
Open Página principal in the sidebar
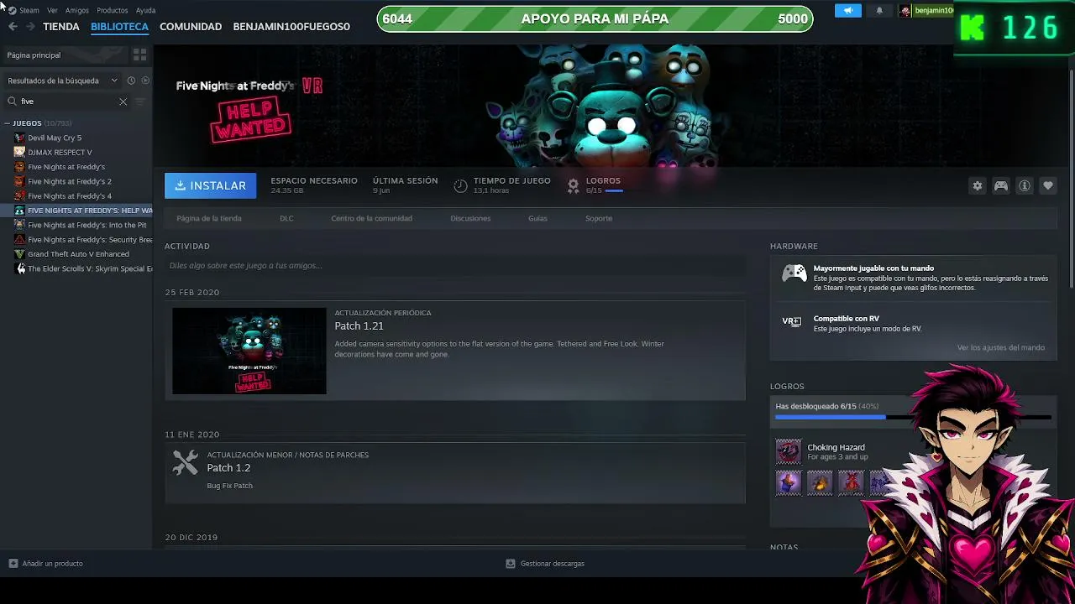tap(34, 55)
